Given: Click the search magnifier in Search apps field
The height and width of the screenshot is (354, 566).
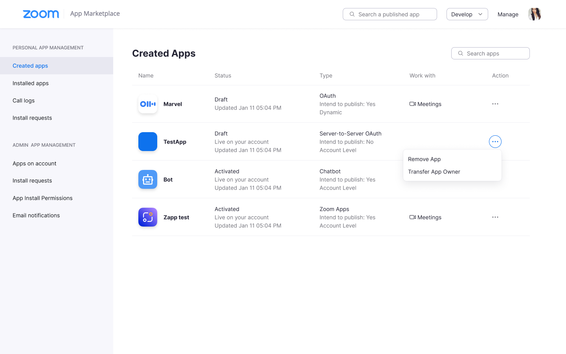Looking at the screenshot, I should pyautogui.click(x=461, y=53).
